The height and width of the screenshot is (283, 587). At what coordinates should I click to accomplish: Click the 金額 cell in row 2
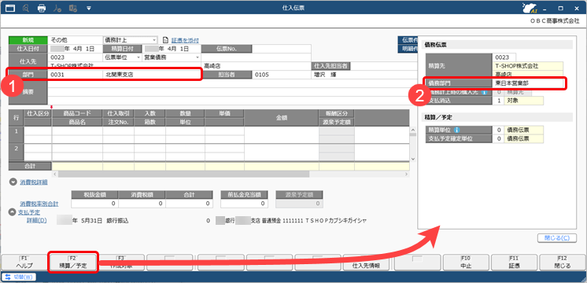(x=282, y=153)
